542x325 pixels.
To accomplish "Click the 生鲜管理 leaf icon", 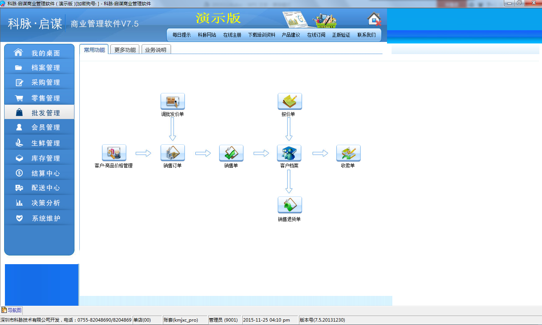I will [19, 143].
